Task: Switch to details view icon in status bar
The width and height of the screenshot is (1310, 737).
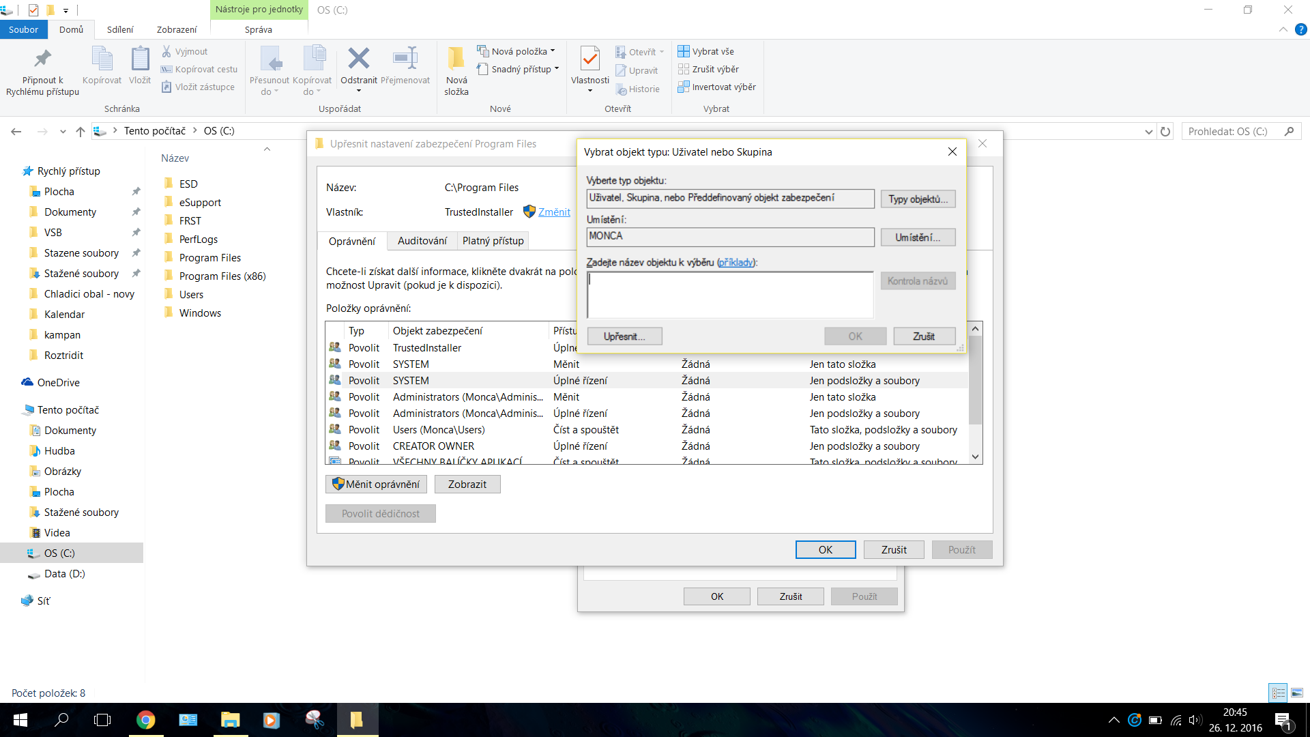Action: 1278,693
